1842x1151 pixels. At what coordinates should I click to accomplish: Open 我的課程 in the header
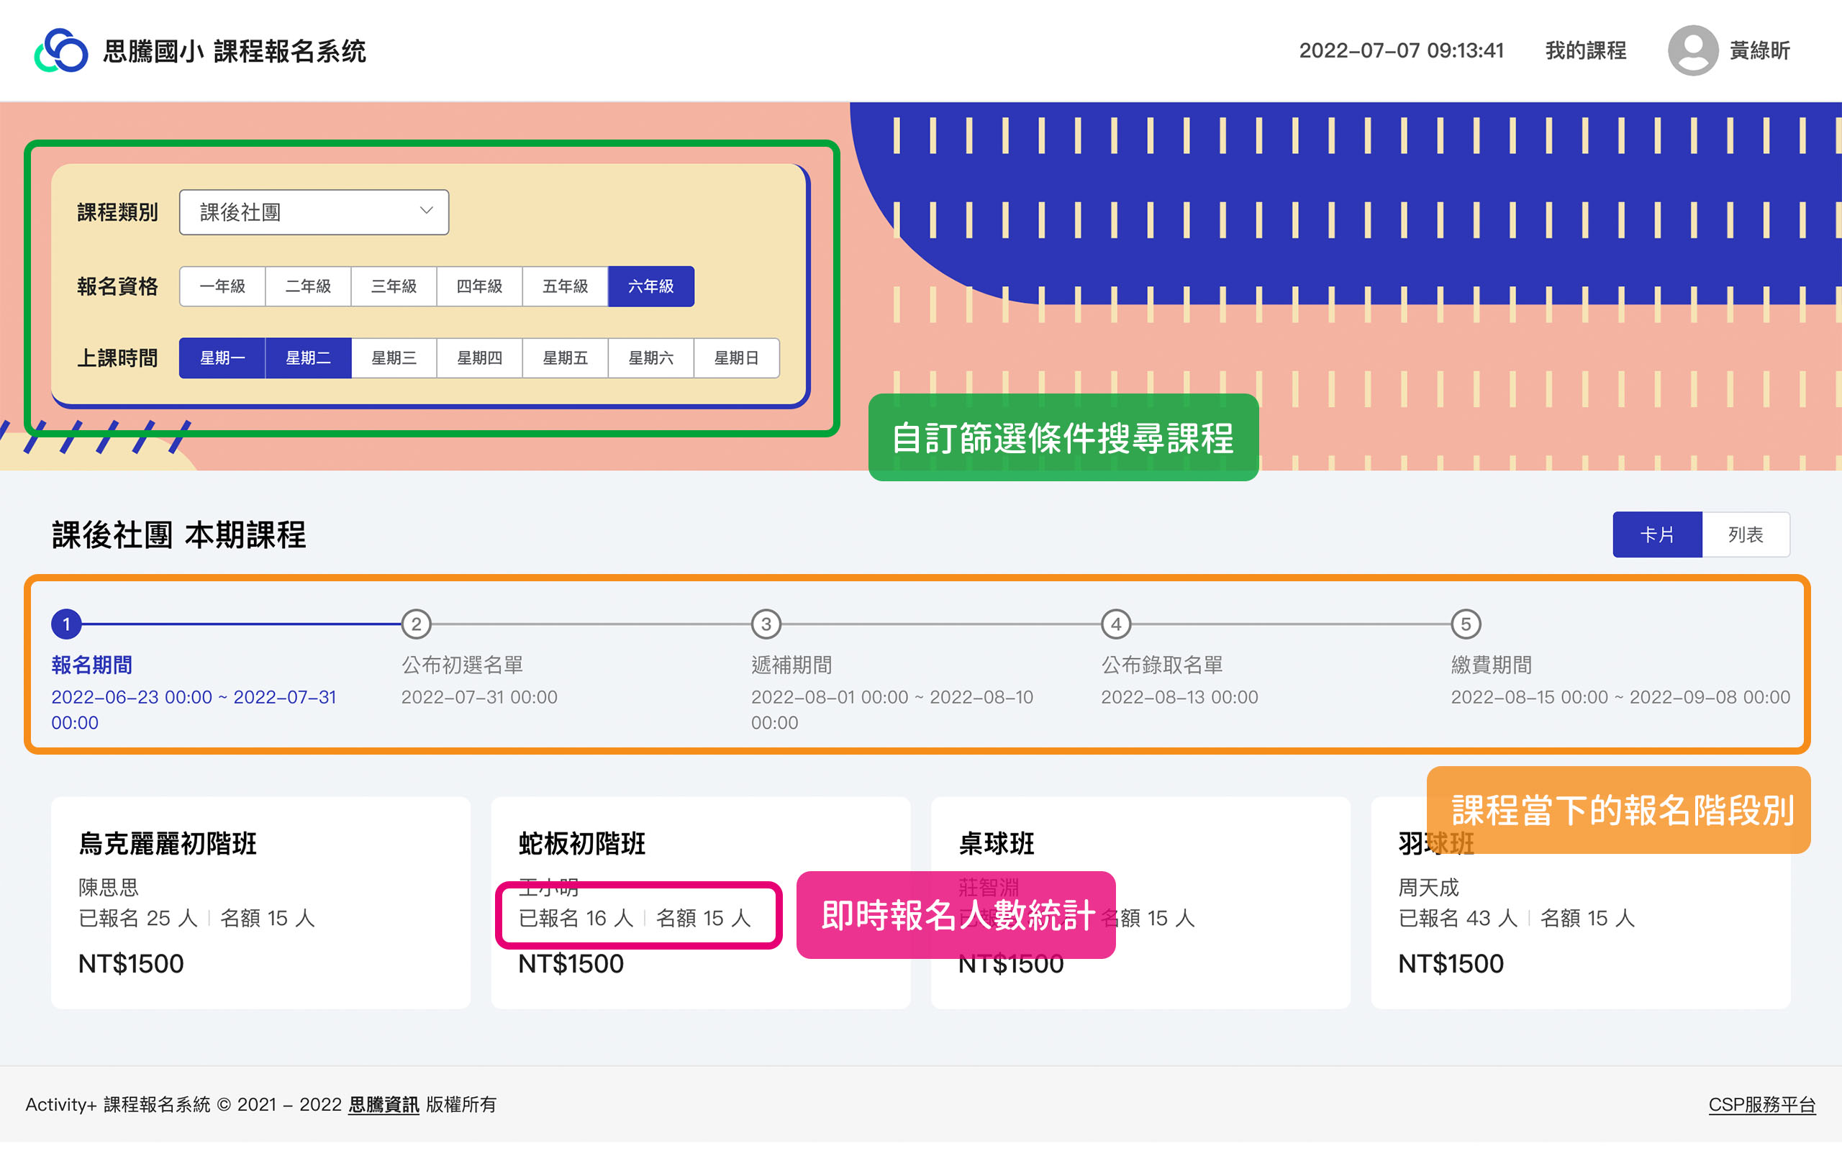(1586, 51)
